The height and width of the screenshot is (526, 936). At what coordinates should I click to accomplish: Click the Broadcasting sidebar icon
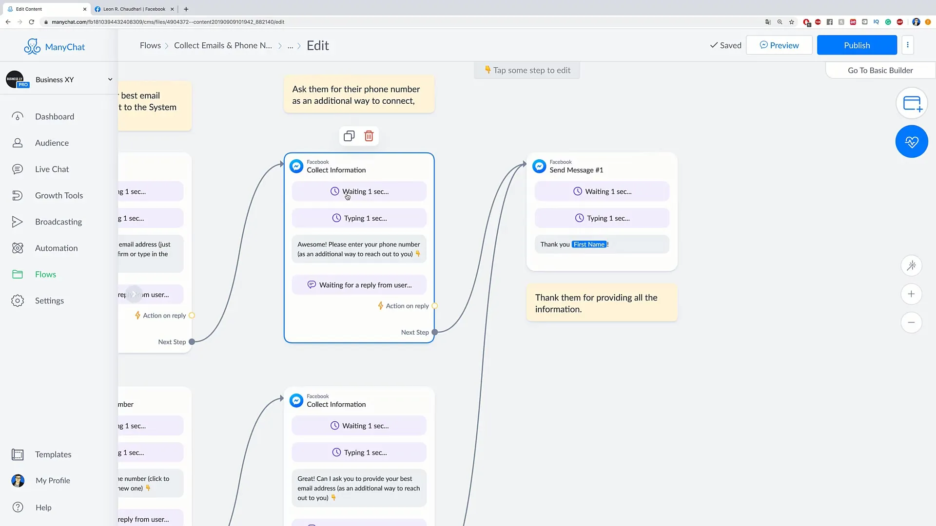pos(18,222)
